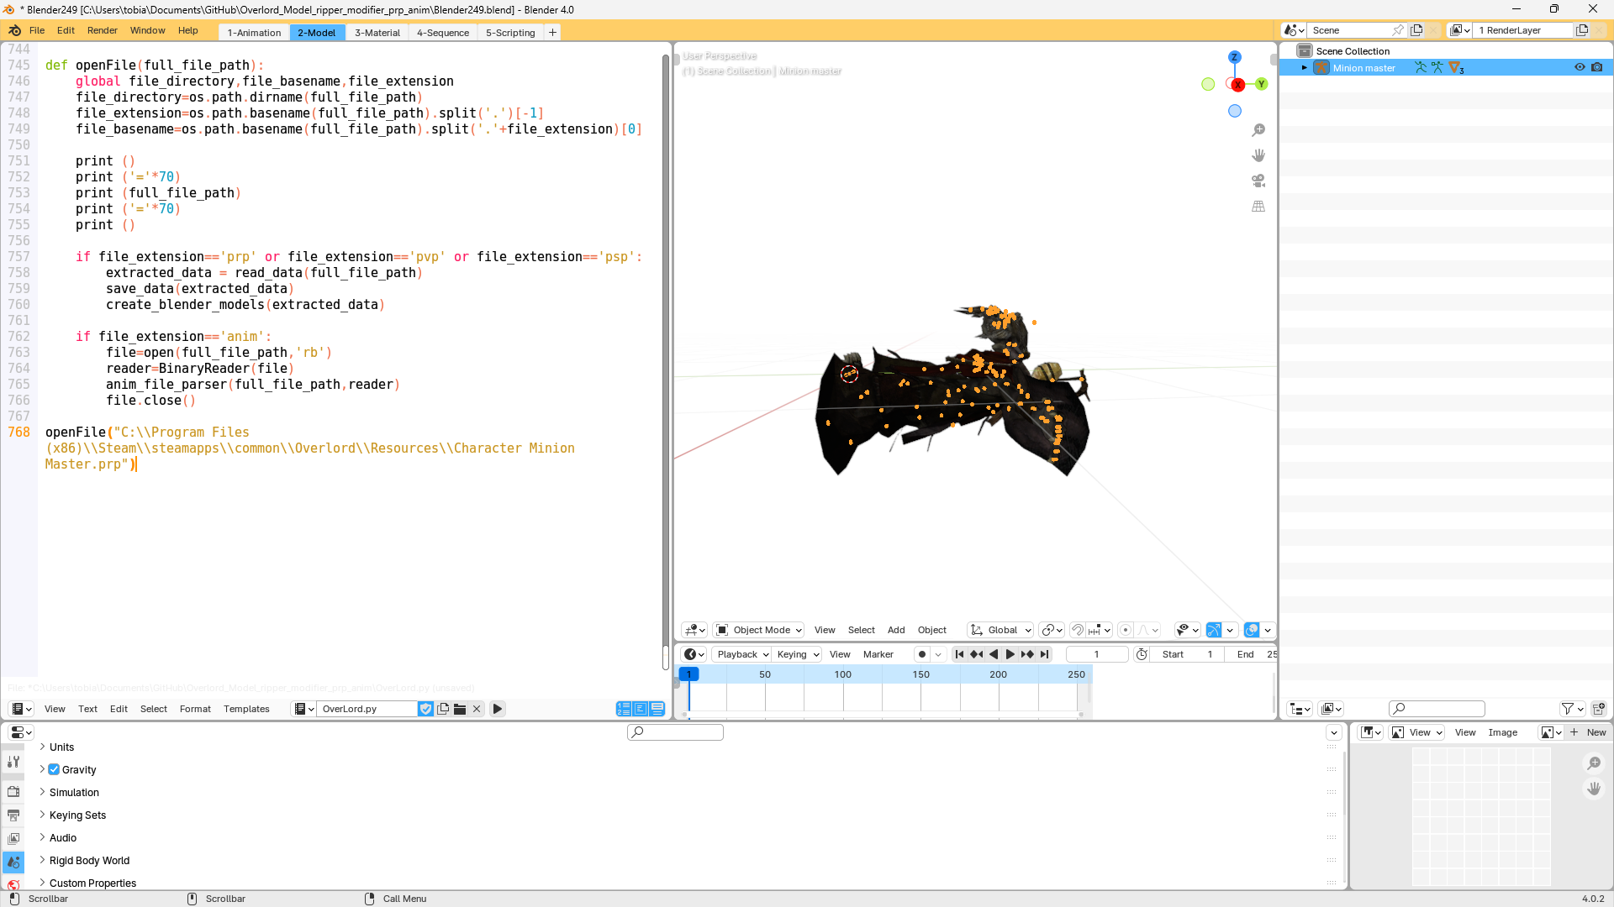The height and width of the screenshot is (907, 1614).
Task: Toggle proportional editing in viewport
Action: 1126,630
